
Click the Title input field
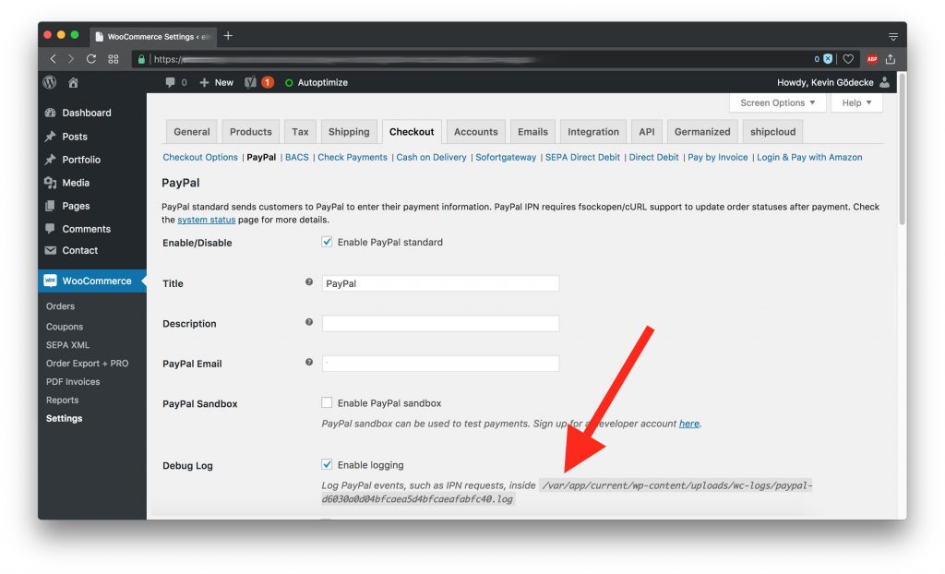coord(440,283)
